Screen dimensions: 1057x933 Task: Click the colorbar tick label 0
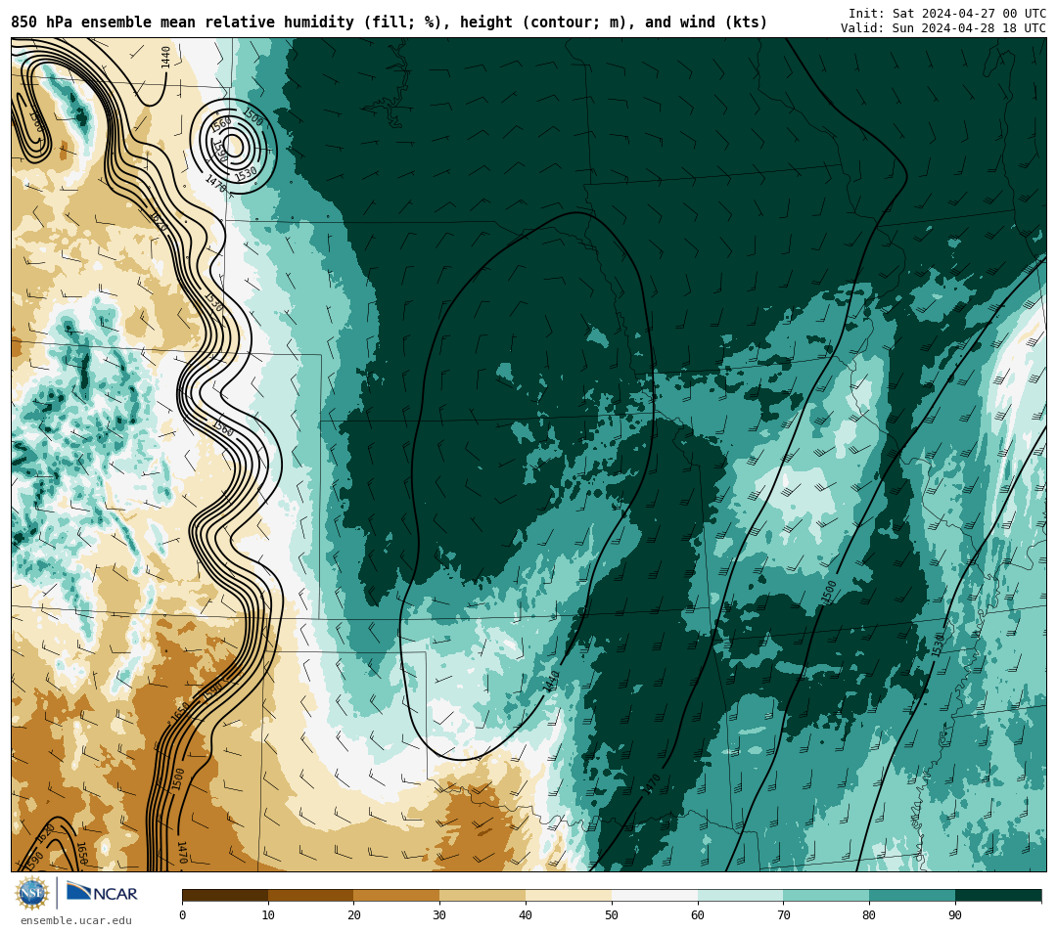183,914
